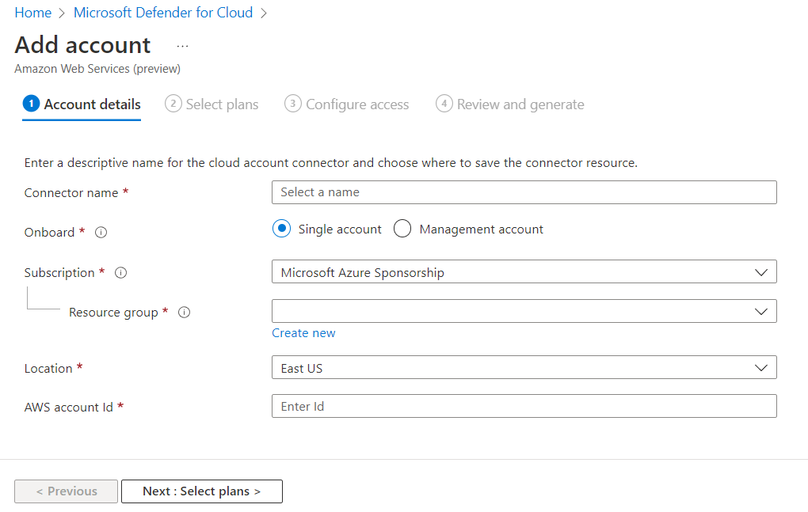
Task: Open the Subscription dropdown
Action: (524, 271)
